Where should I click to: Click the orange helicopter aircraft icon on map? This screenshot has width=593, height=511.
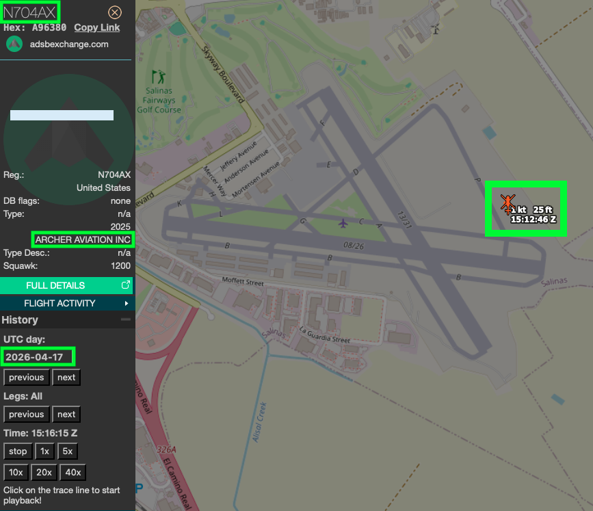coord(508,203)
